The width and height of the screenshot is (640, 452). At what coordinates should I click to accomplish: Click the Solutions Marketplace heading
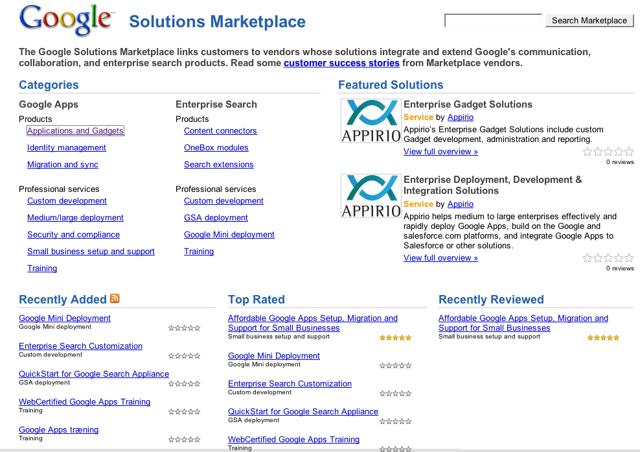click(x=217, y=21)
